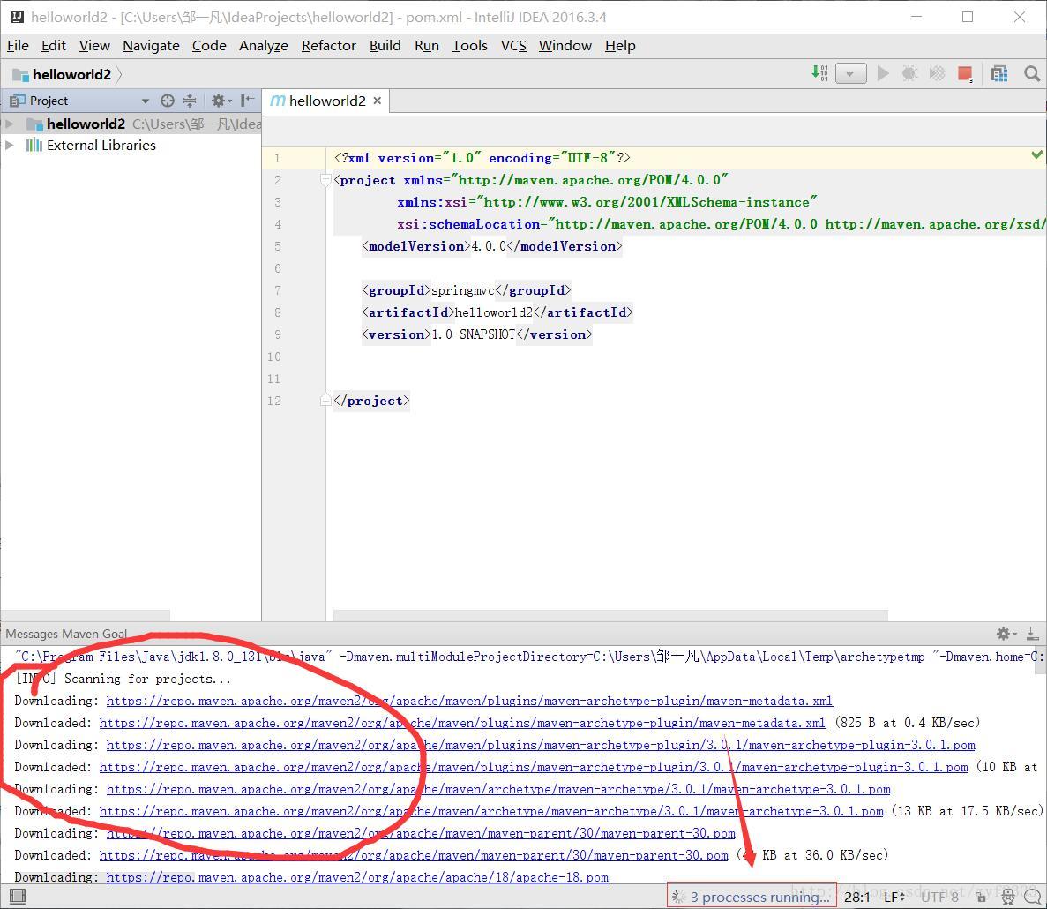Select External Libraries in project tree
1047x909 pixels.
coord(101,145)
